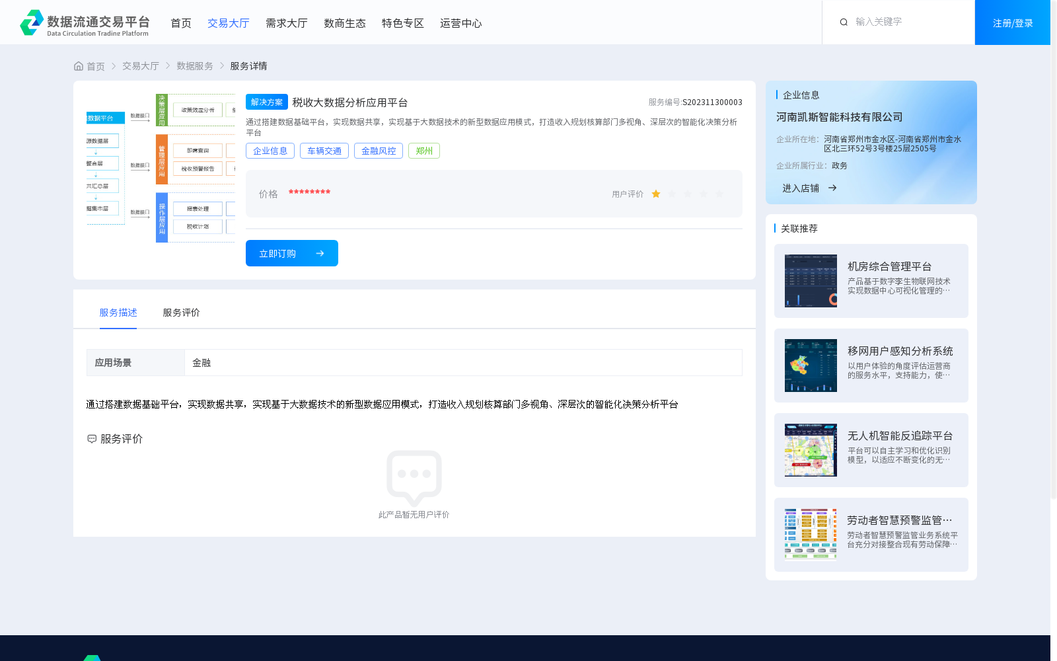The image size is (1057, 661).
Task: Click the 金融风控 tag
Action: (x=379, y=151)
